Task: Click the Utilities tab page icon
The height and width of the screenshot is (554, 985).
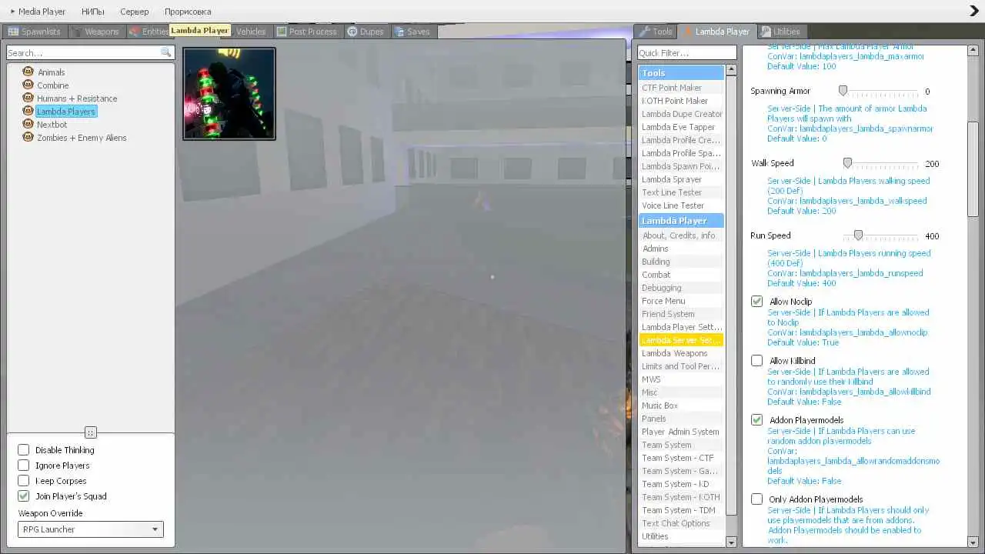Action: point(766,32)
